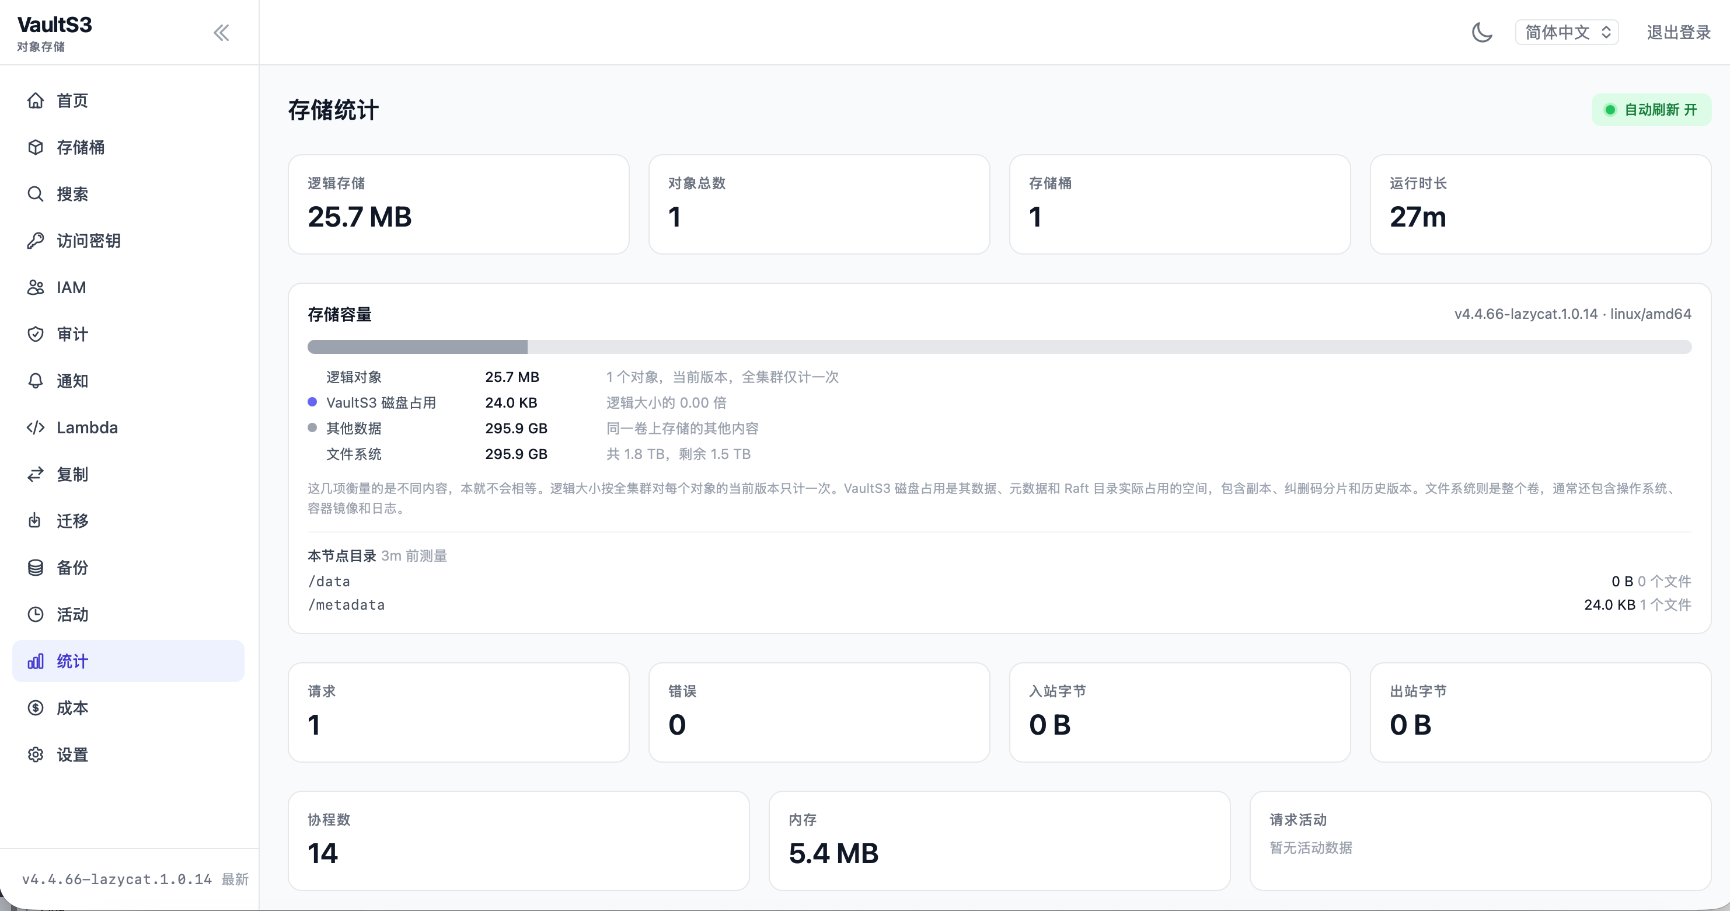The width and height of the screenshot is (1730, 911).
Task: Click the 出站字节 card
Action: [x=1541, y=712]
